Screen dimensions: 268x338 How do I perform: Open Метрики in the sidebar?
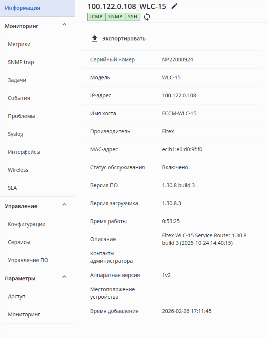[x=19, y=44]
